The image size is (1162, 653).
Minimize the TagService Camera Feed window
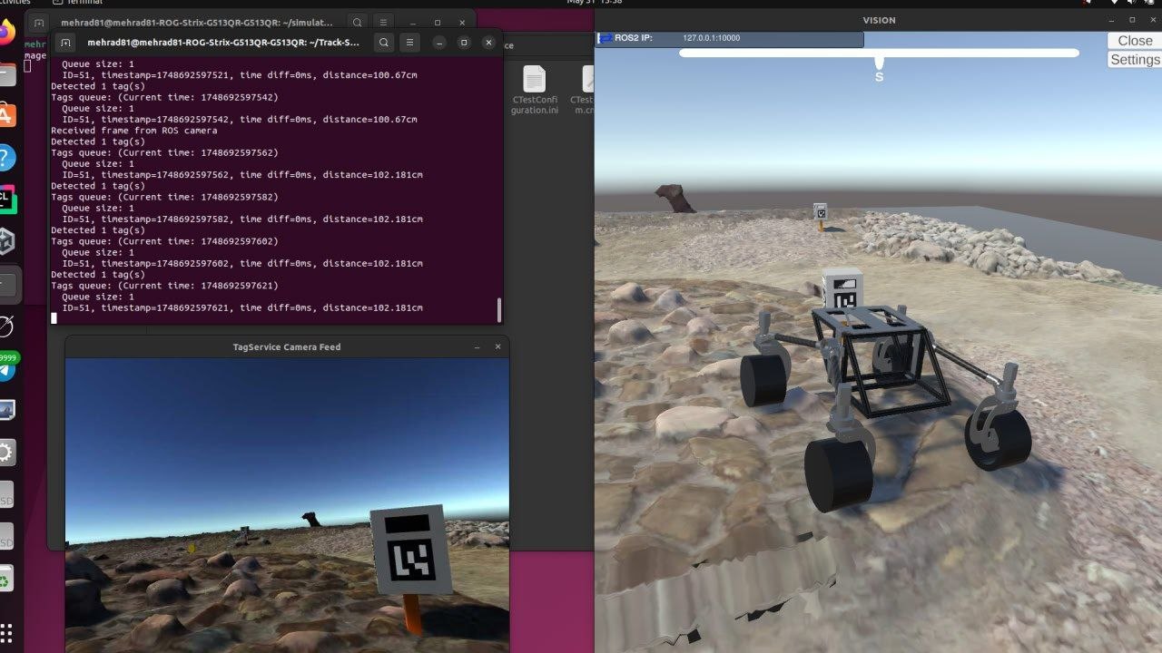pyautogui.click(x=477, y=347)
